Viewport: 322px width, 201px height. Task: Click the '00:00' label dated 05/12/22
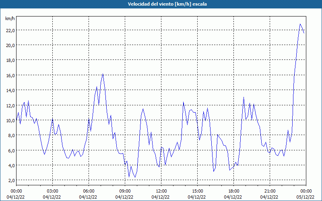(x=306, y=191)
